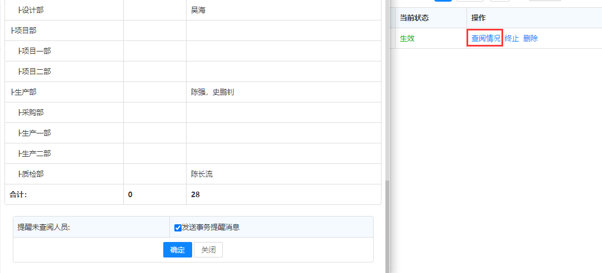
Task: Click the name 陈长流 in 质检部 row
Action: (x=202, y=174)
